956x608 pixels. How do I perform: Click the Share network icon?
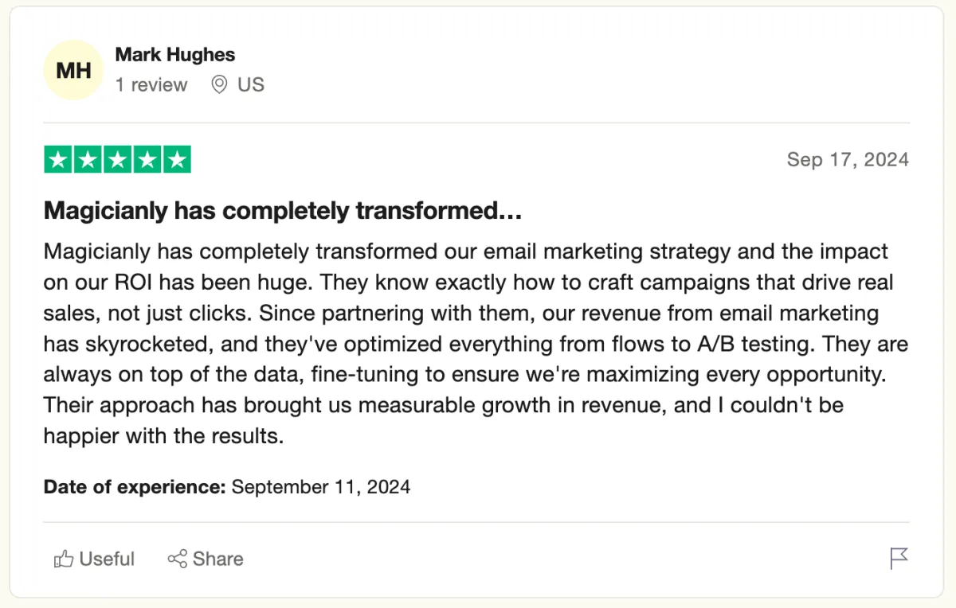[177, 559]
